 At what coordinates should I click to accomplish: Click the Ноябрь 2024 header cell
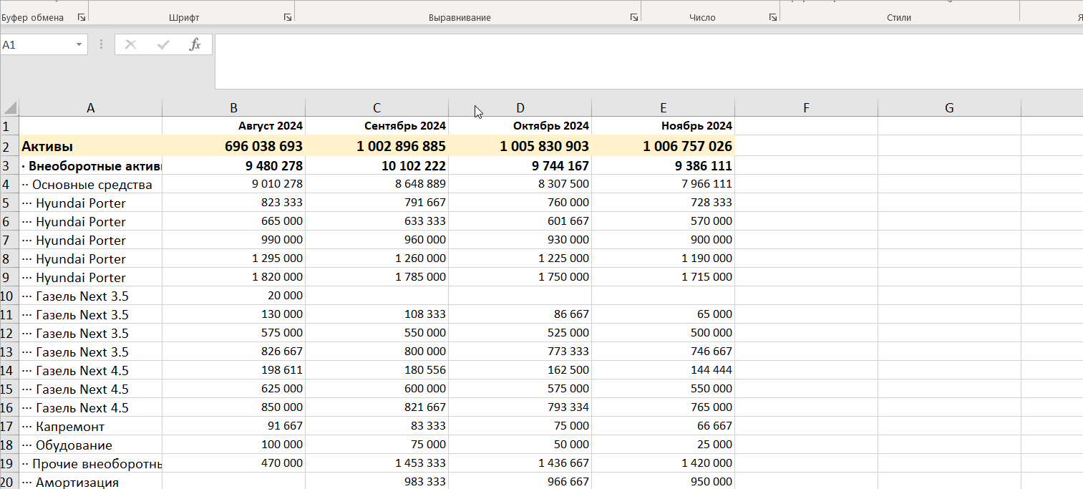pos(664,126)
